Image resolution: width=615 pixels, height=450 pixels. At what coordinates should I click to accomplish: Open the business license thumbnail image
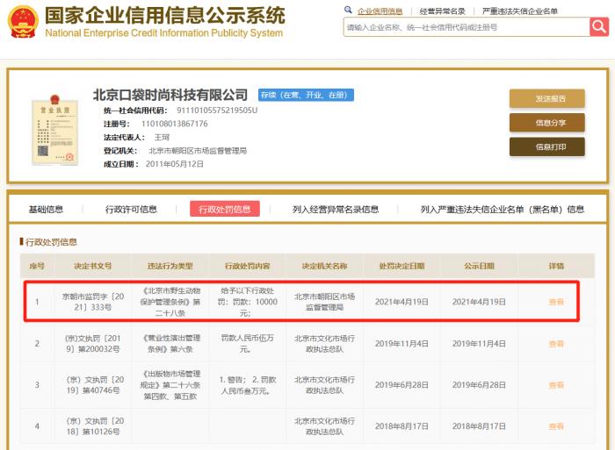click(51, 128)
